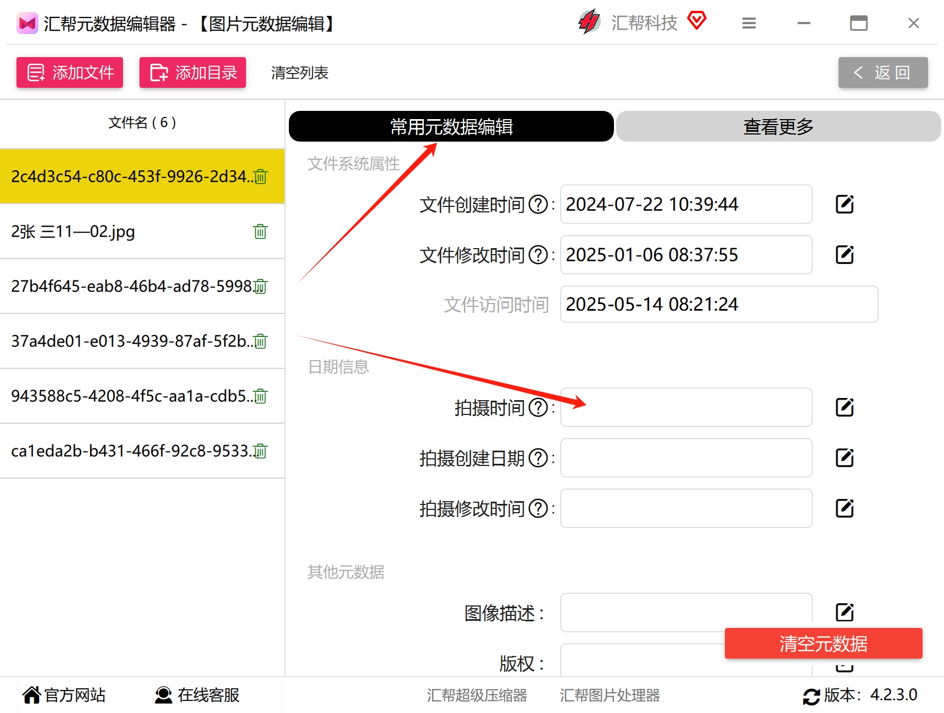Click 添加文件 button
The image size is (944, 713).
click(x=70, y=72)
